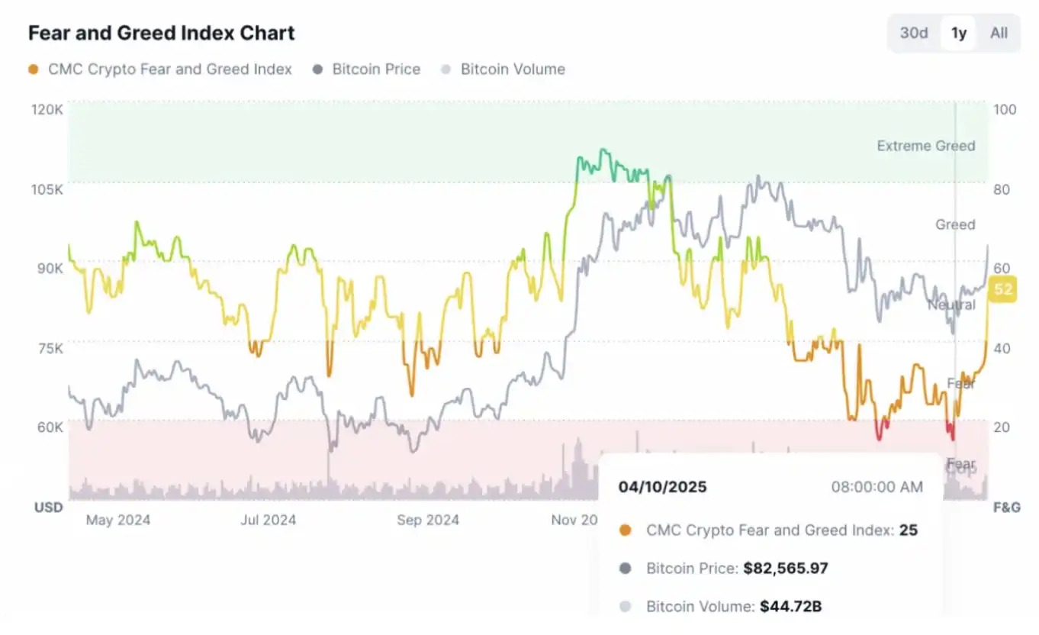Toggle the 'Bitcoin Price' legend text
This screenshot has height=635, width=1039.
(376, 69)
